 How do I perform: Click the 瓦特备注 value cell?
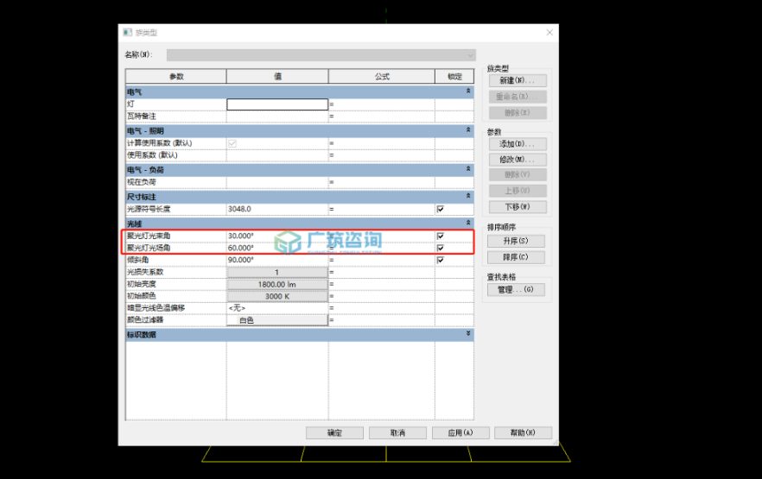[277, 117]
